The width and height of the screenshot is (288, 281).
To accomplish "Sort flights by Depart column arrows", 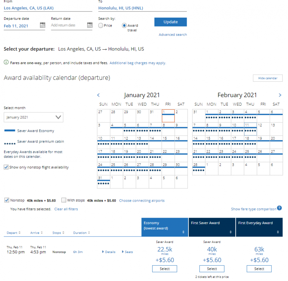I will click(x=19, y=233).
